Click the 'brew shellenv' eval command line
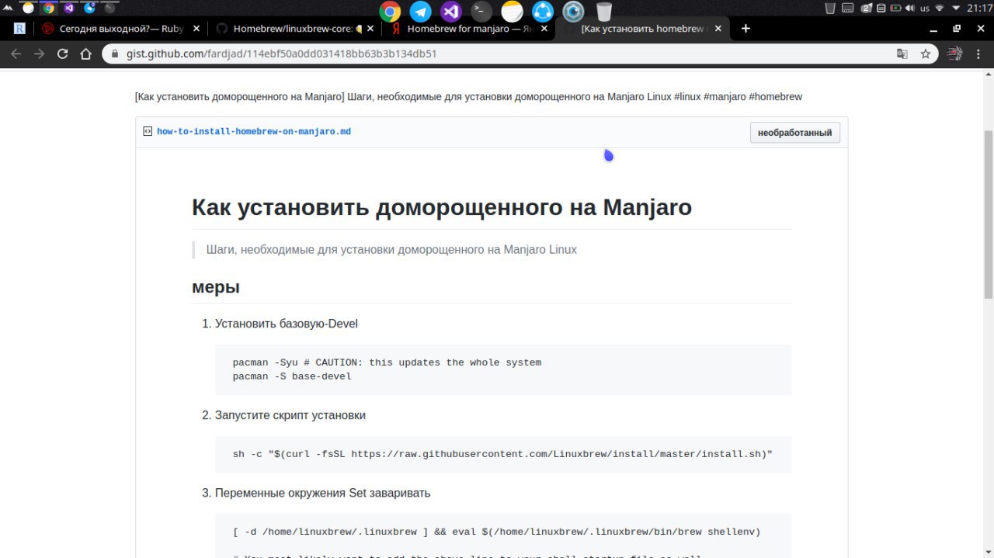 496,532
